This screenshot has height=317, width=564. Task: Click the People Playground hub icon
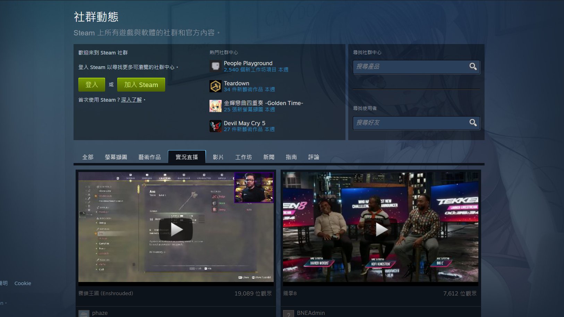coord(215,66)
